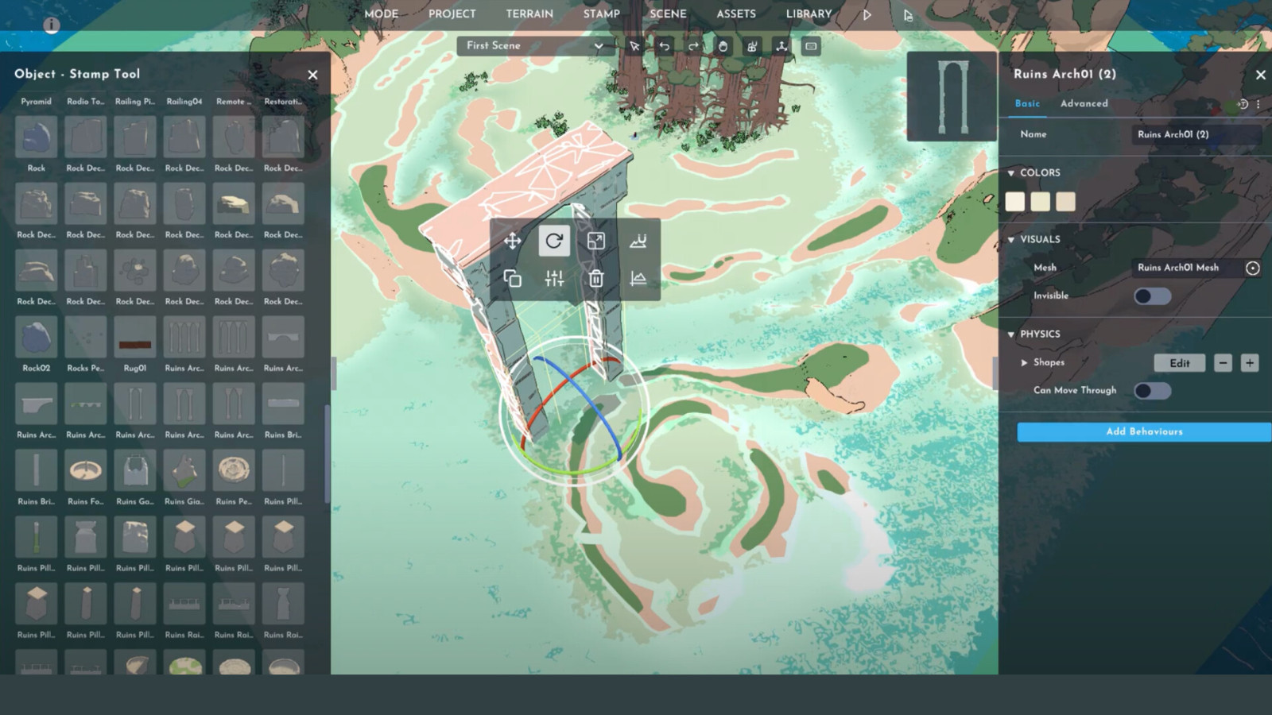This screenshot has height=715, width=1272.
Task: Activate the Rotate tool on the gizmo toolbar
Action: coord(554,241)
